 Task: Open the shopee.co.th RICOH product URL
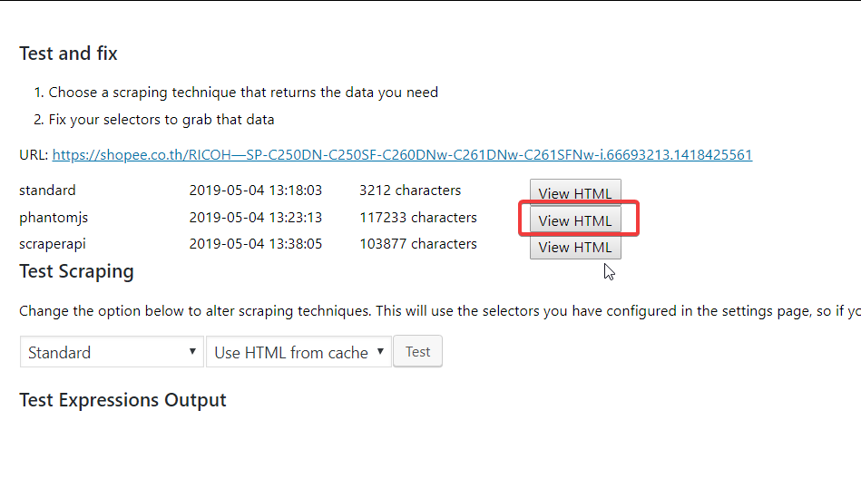tap(402, 155)
